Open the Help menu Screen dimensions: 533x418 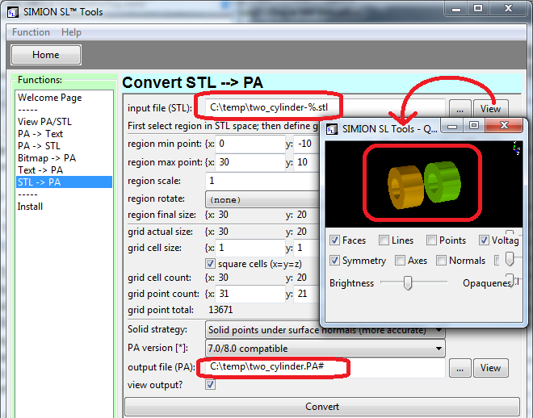point(71,32)
